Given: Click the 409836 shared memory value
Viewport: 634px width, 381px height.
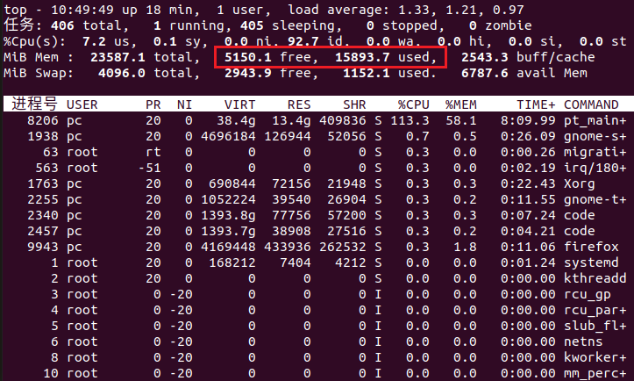Looking at the screenshot, I should (x=343, y=120).
